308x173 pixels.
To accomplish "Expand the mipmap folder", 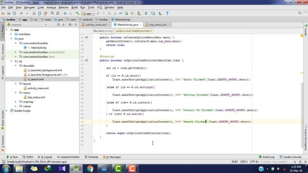I will (16, 102).
